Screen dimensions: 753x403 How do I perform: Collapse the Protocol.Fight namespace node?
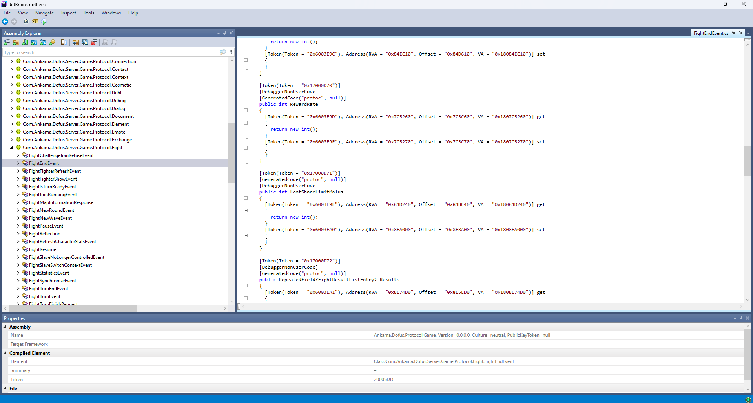click(11, 148)
